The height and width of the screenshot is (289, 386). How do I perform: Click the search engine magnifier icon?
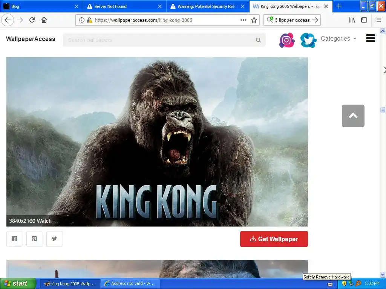[x=270, y=20]
